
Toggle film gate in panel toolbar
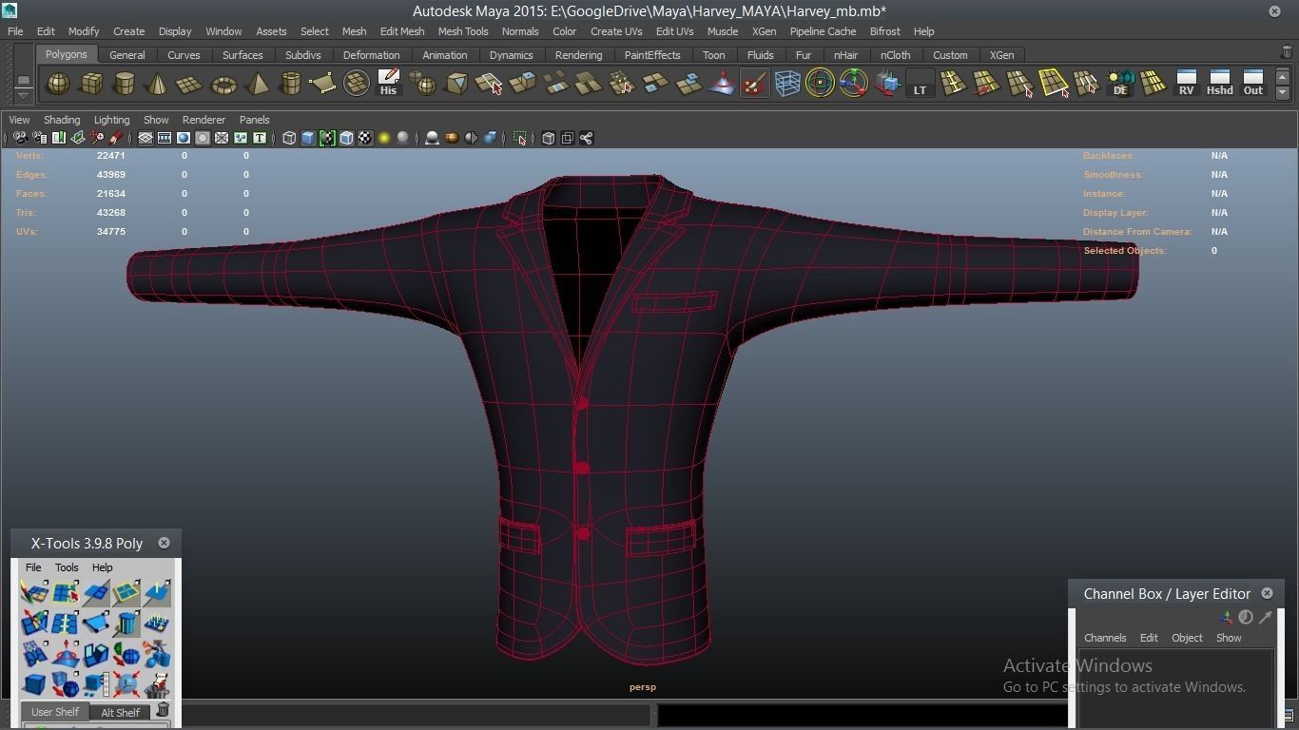[165, 138]
